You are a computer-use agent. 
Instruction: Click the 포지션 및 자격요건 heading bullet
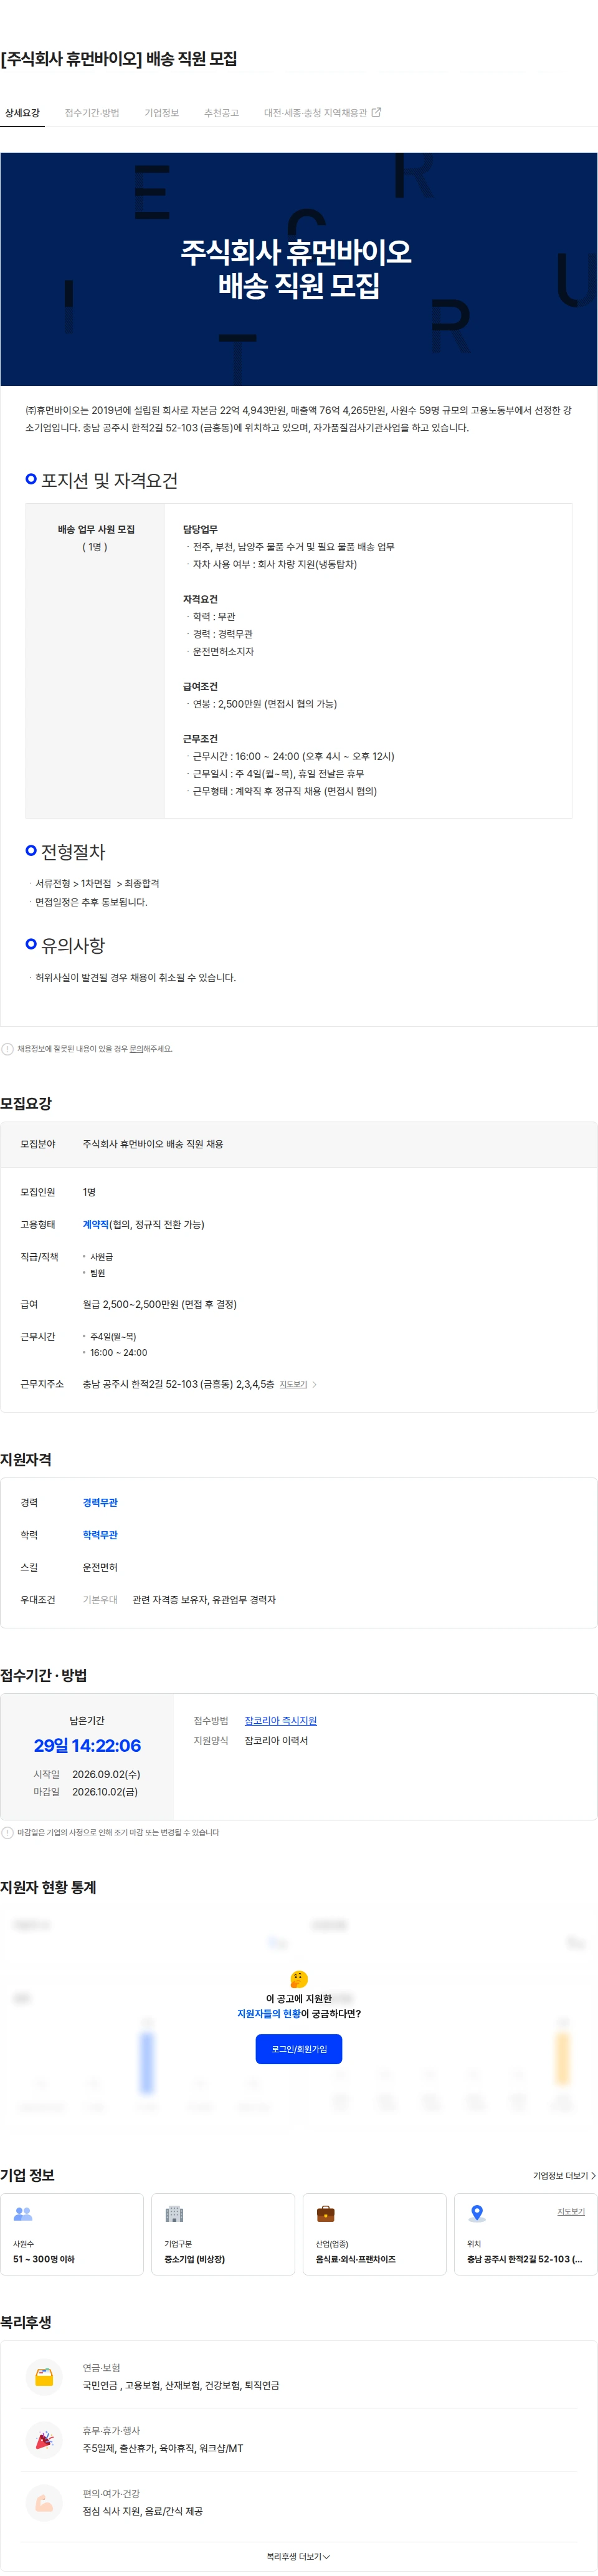31,479
